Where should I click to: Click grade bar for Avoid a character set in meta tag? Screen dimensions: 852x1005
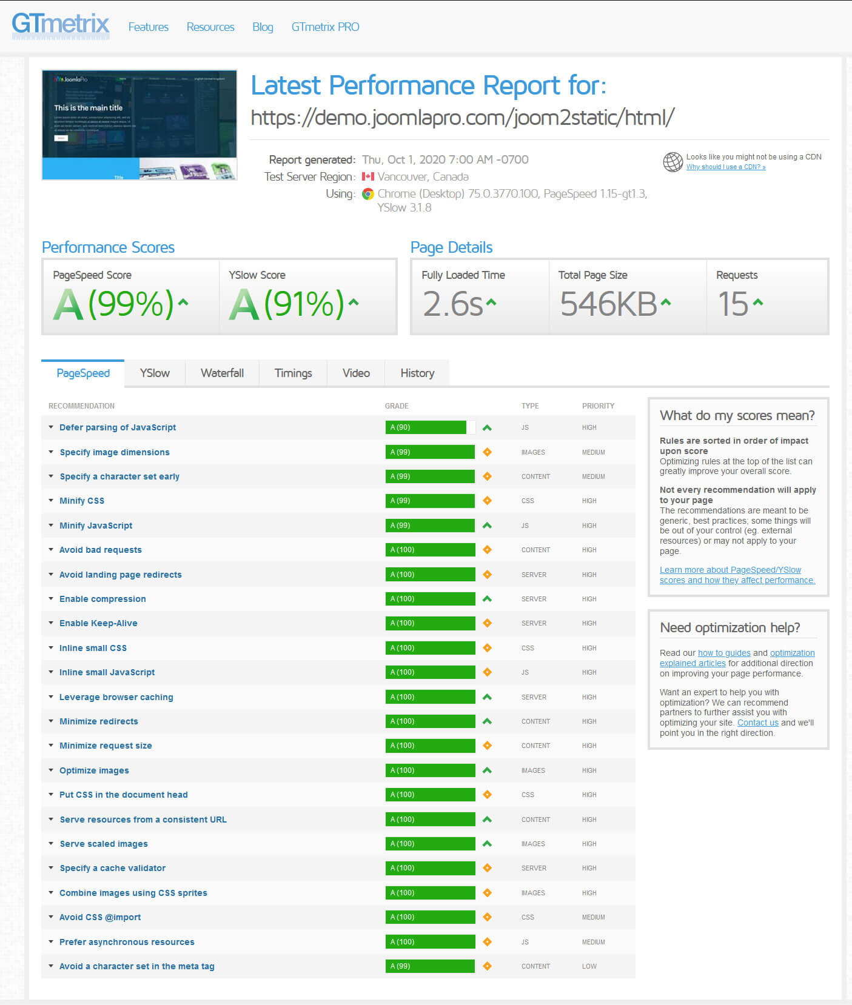point(430,966)
